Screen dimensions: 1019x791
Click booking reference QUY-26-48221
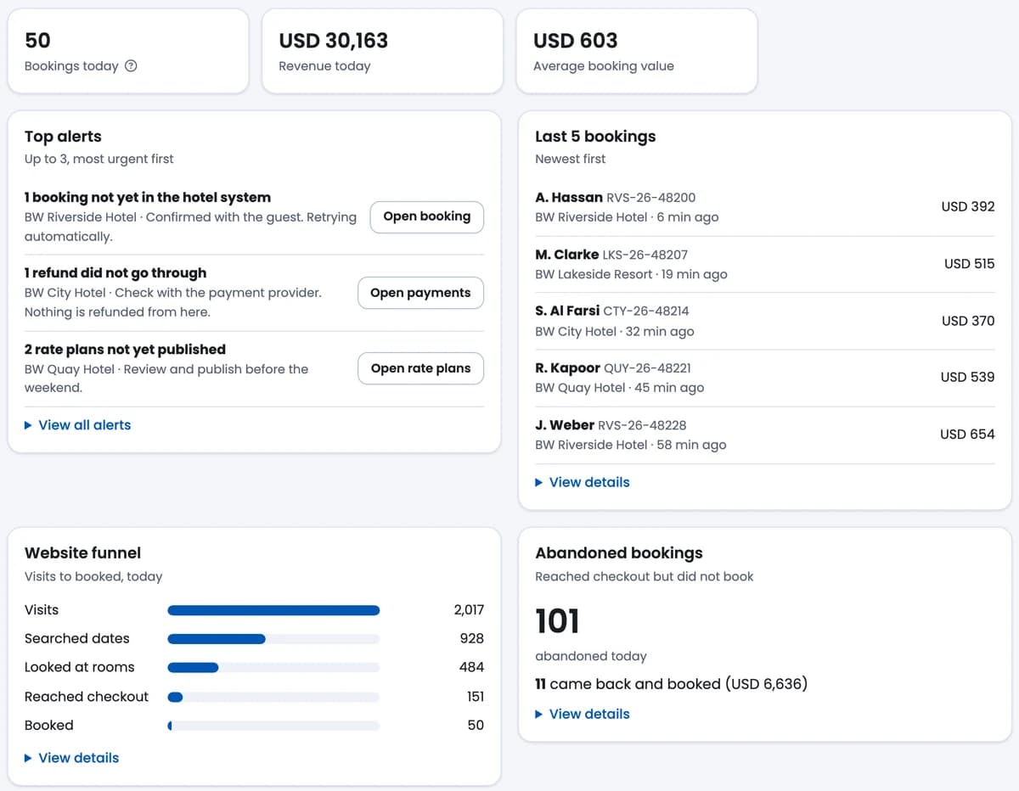click(647, 368)
